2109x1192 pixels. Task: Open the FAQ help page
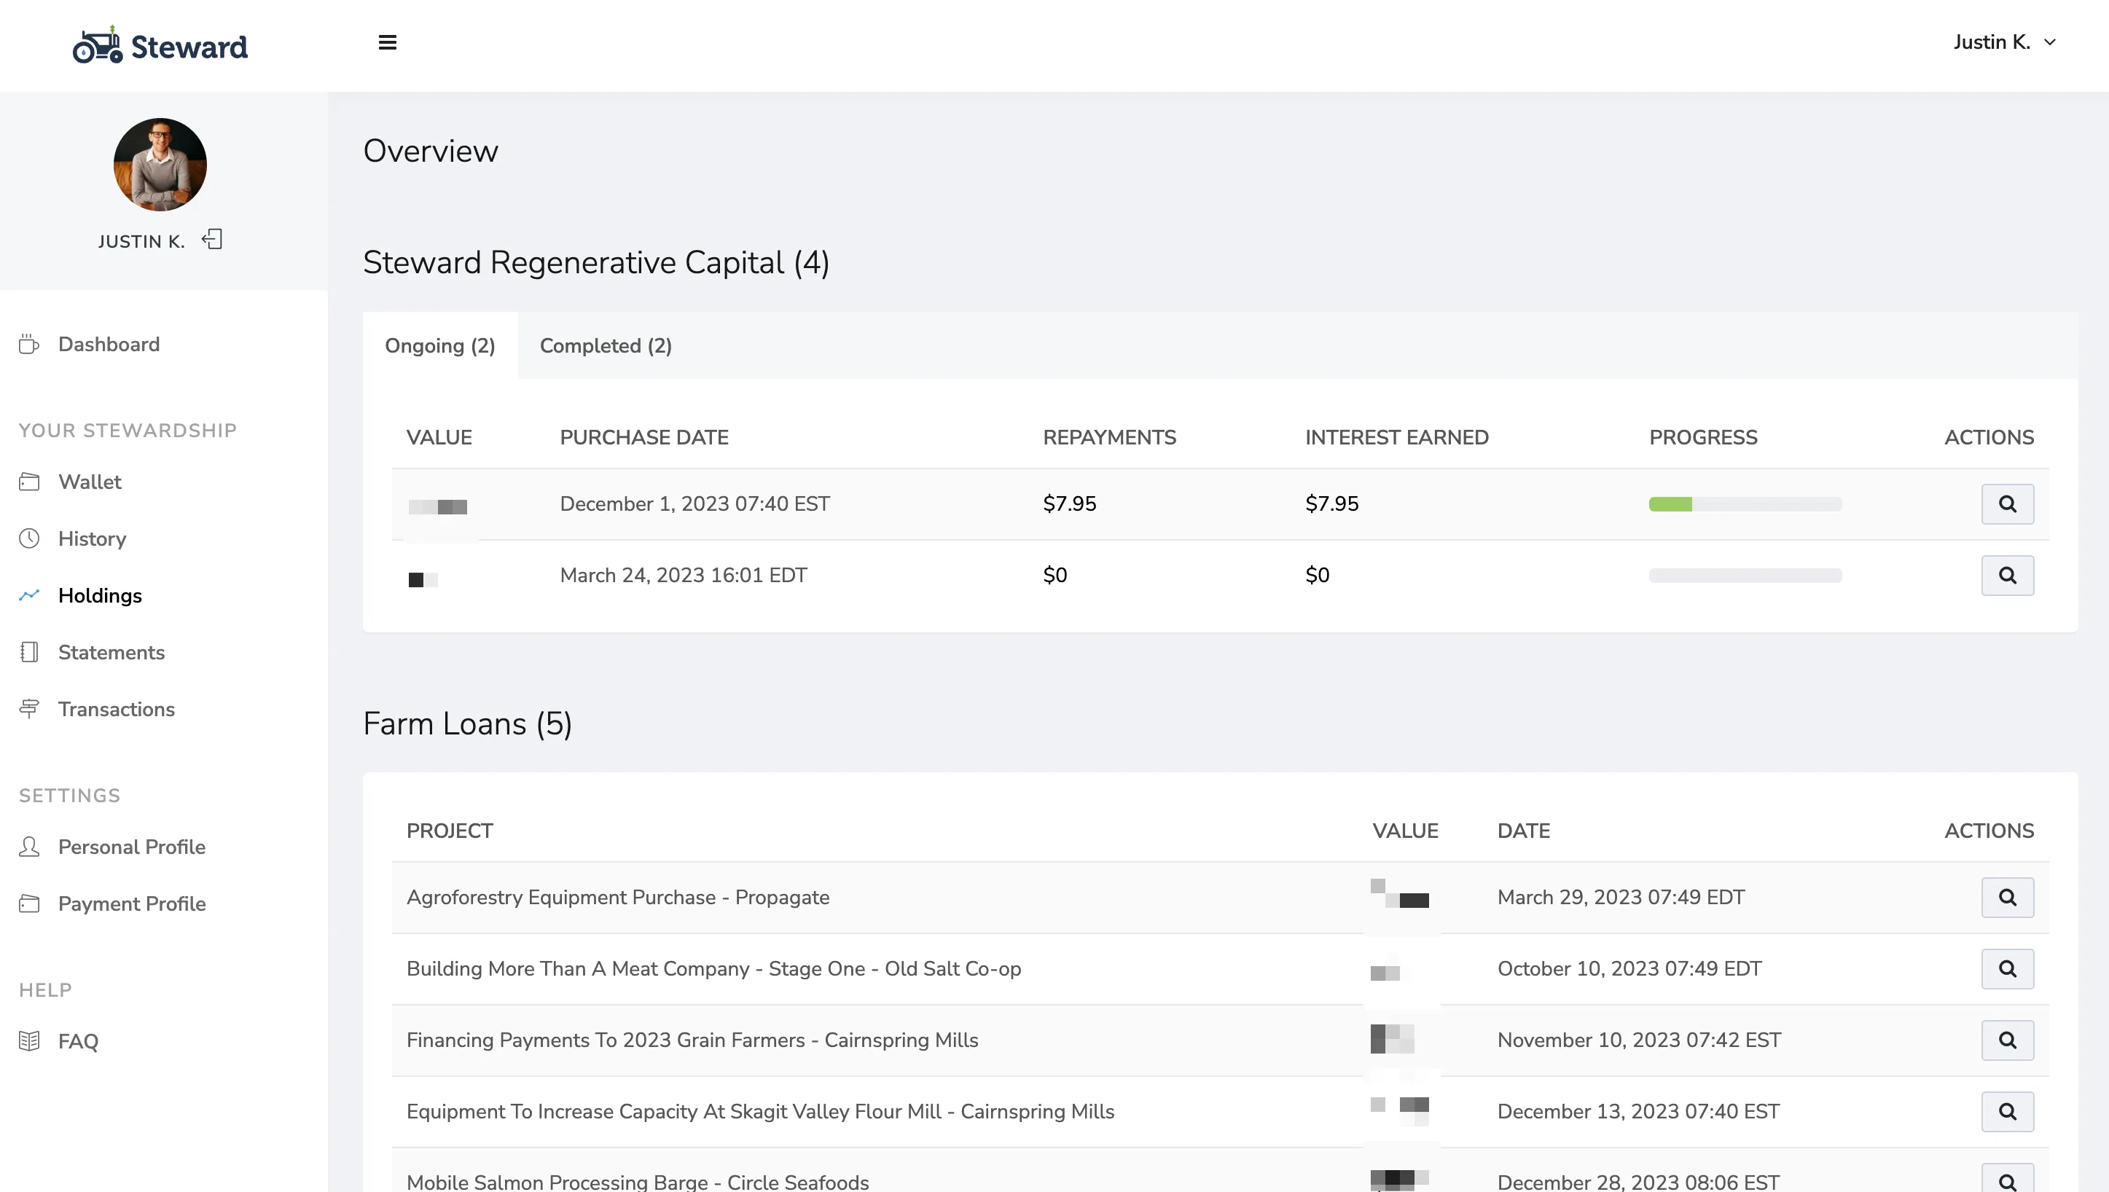pos(78,1041)
